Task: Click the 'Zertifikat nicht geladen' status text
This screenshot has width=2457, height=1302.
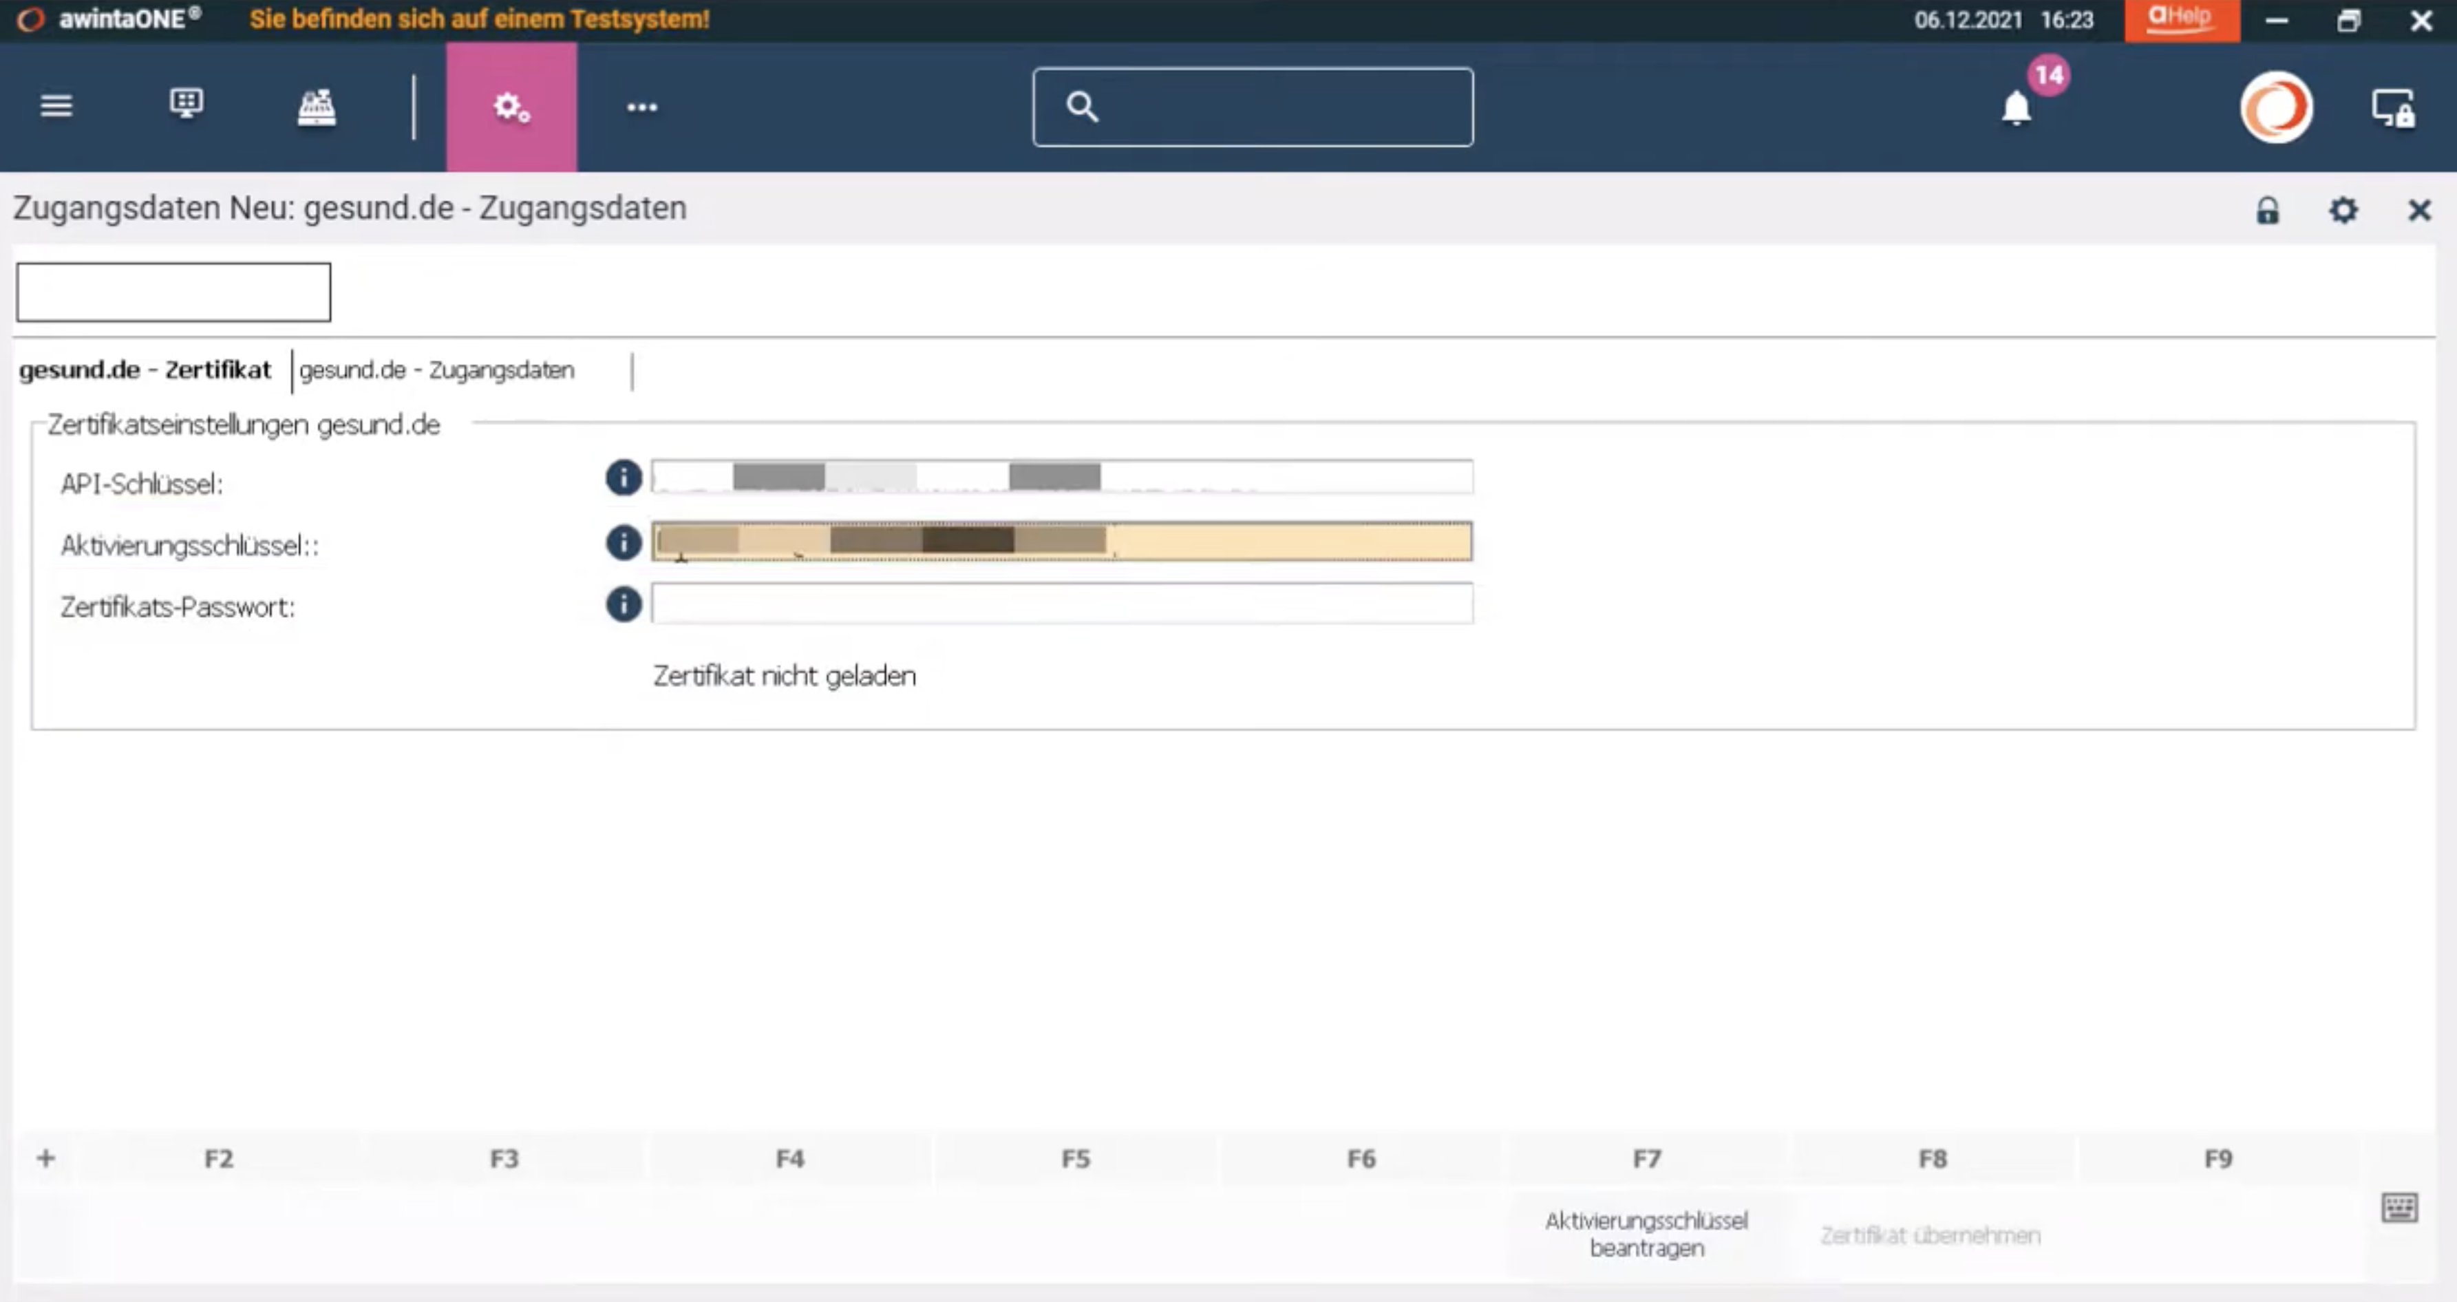Action: 784,676
